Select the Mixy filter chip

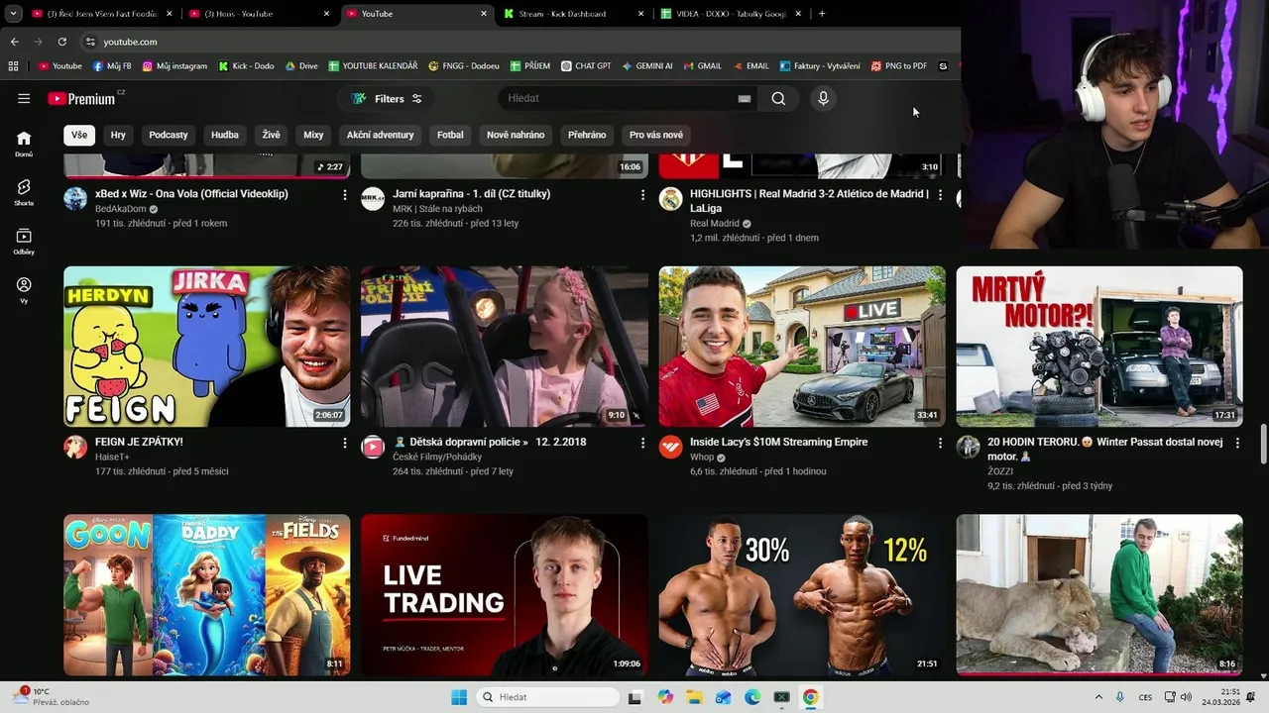tap(313, 135)
